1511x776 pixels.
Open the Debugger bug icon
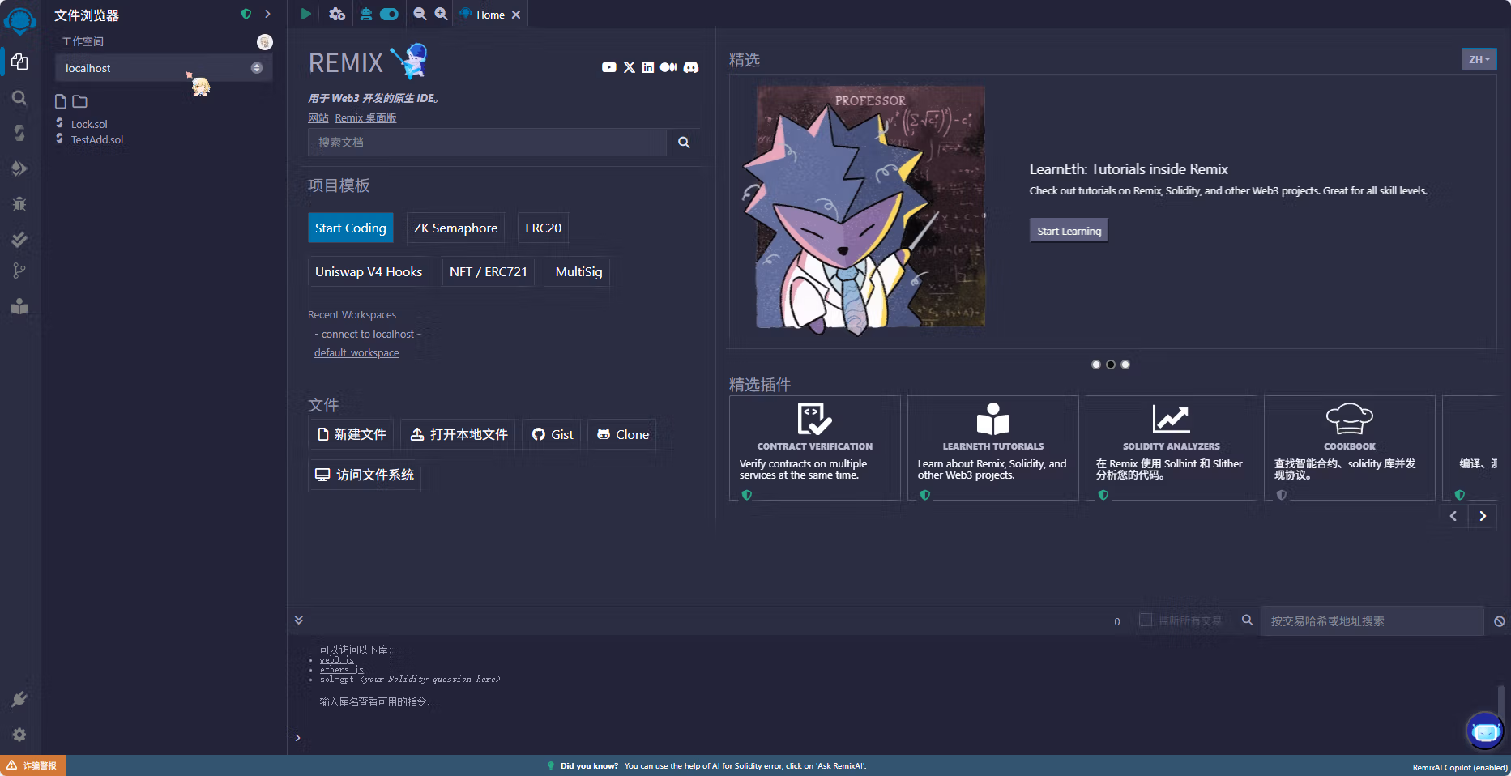(x=19, y=203)
